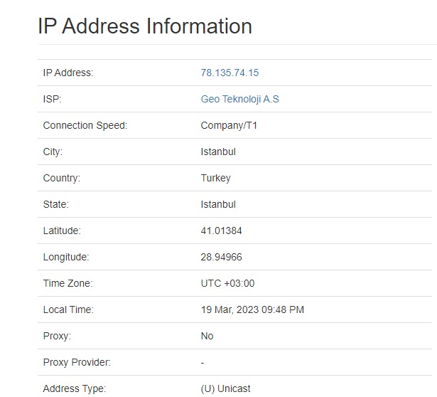This screenshot has height=397, width=437.
Task: Click the (U) Unicast address type
Action: 225,388
